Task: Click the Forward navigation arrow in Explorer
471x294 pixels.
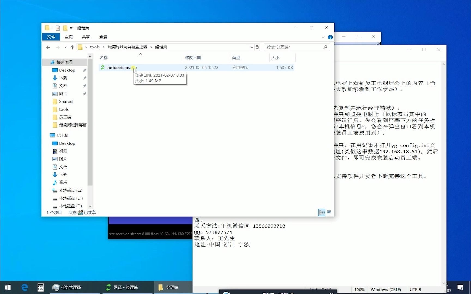Action: [x=58, y=47]
